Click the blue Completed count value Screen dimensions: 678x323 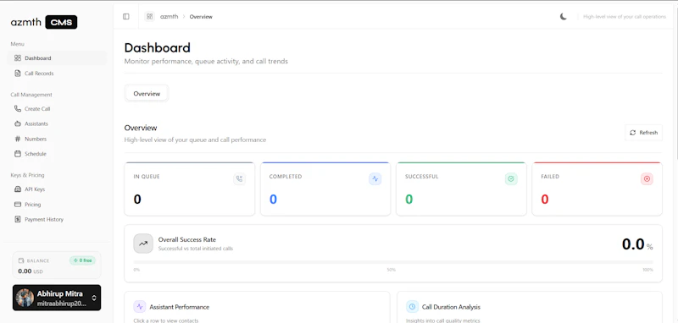point(273,200)
